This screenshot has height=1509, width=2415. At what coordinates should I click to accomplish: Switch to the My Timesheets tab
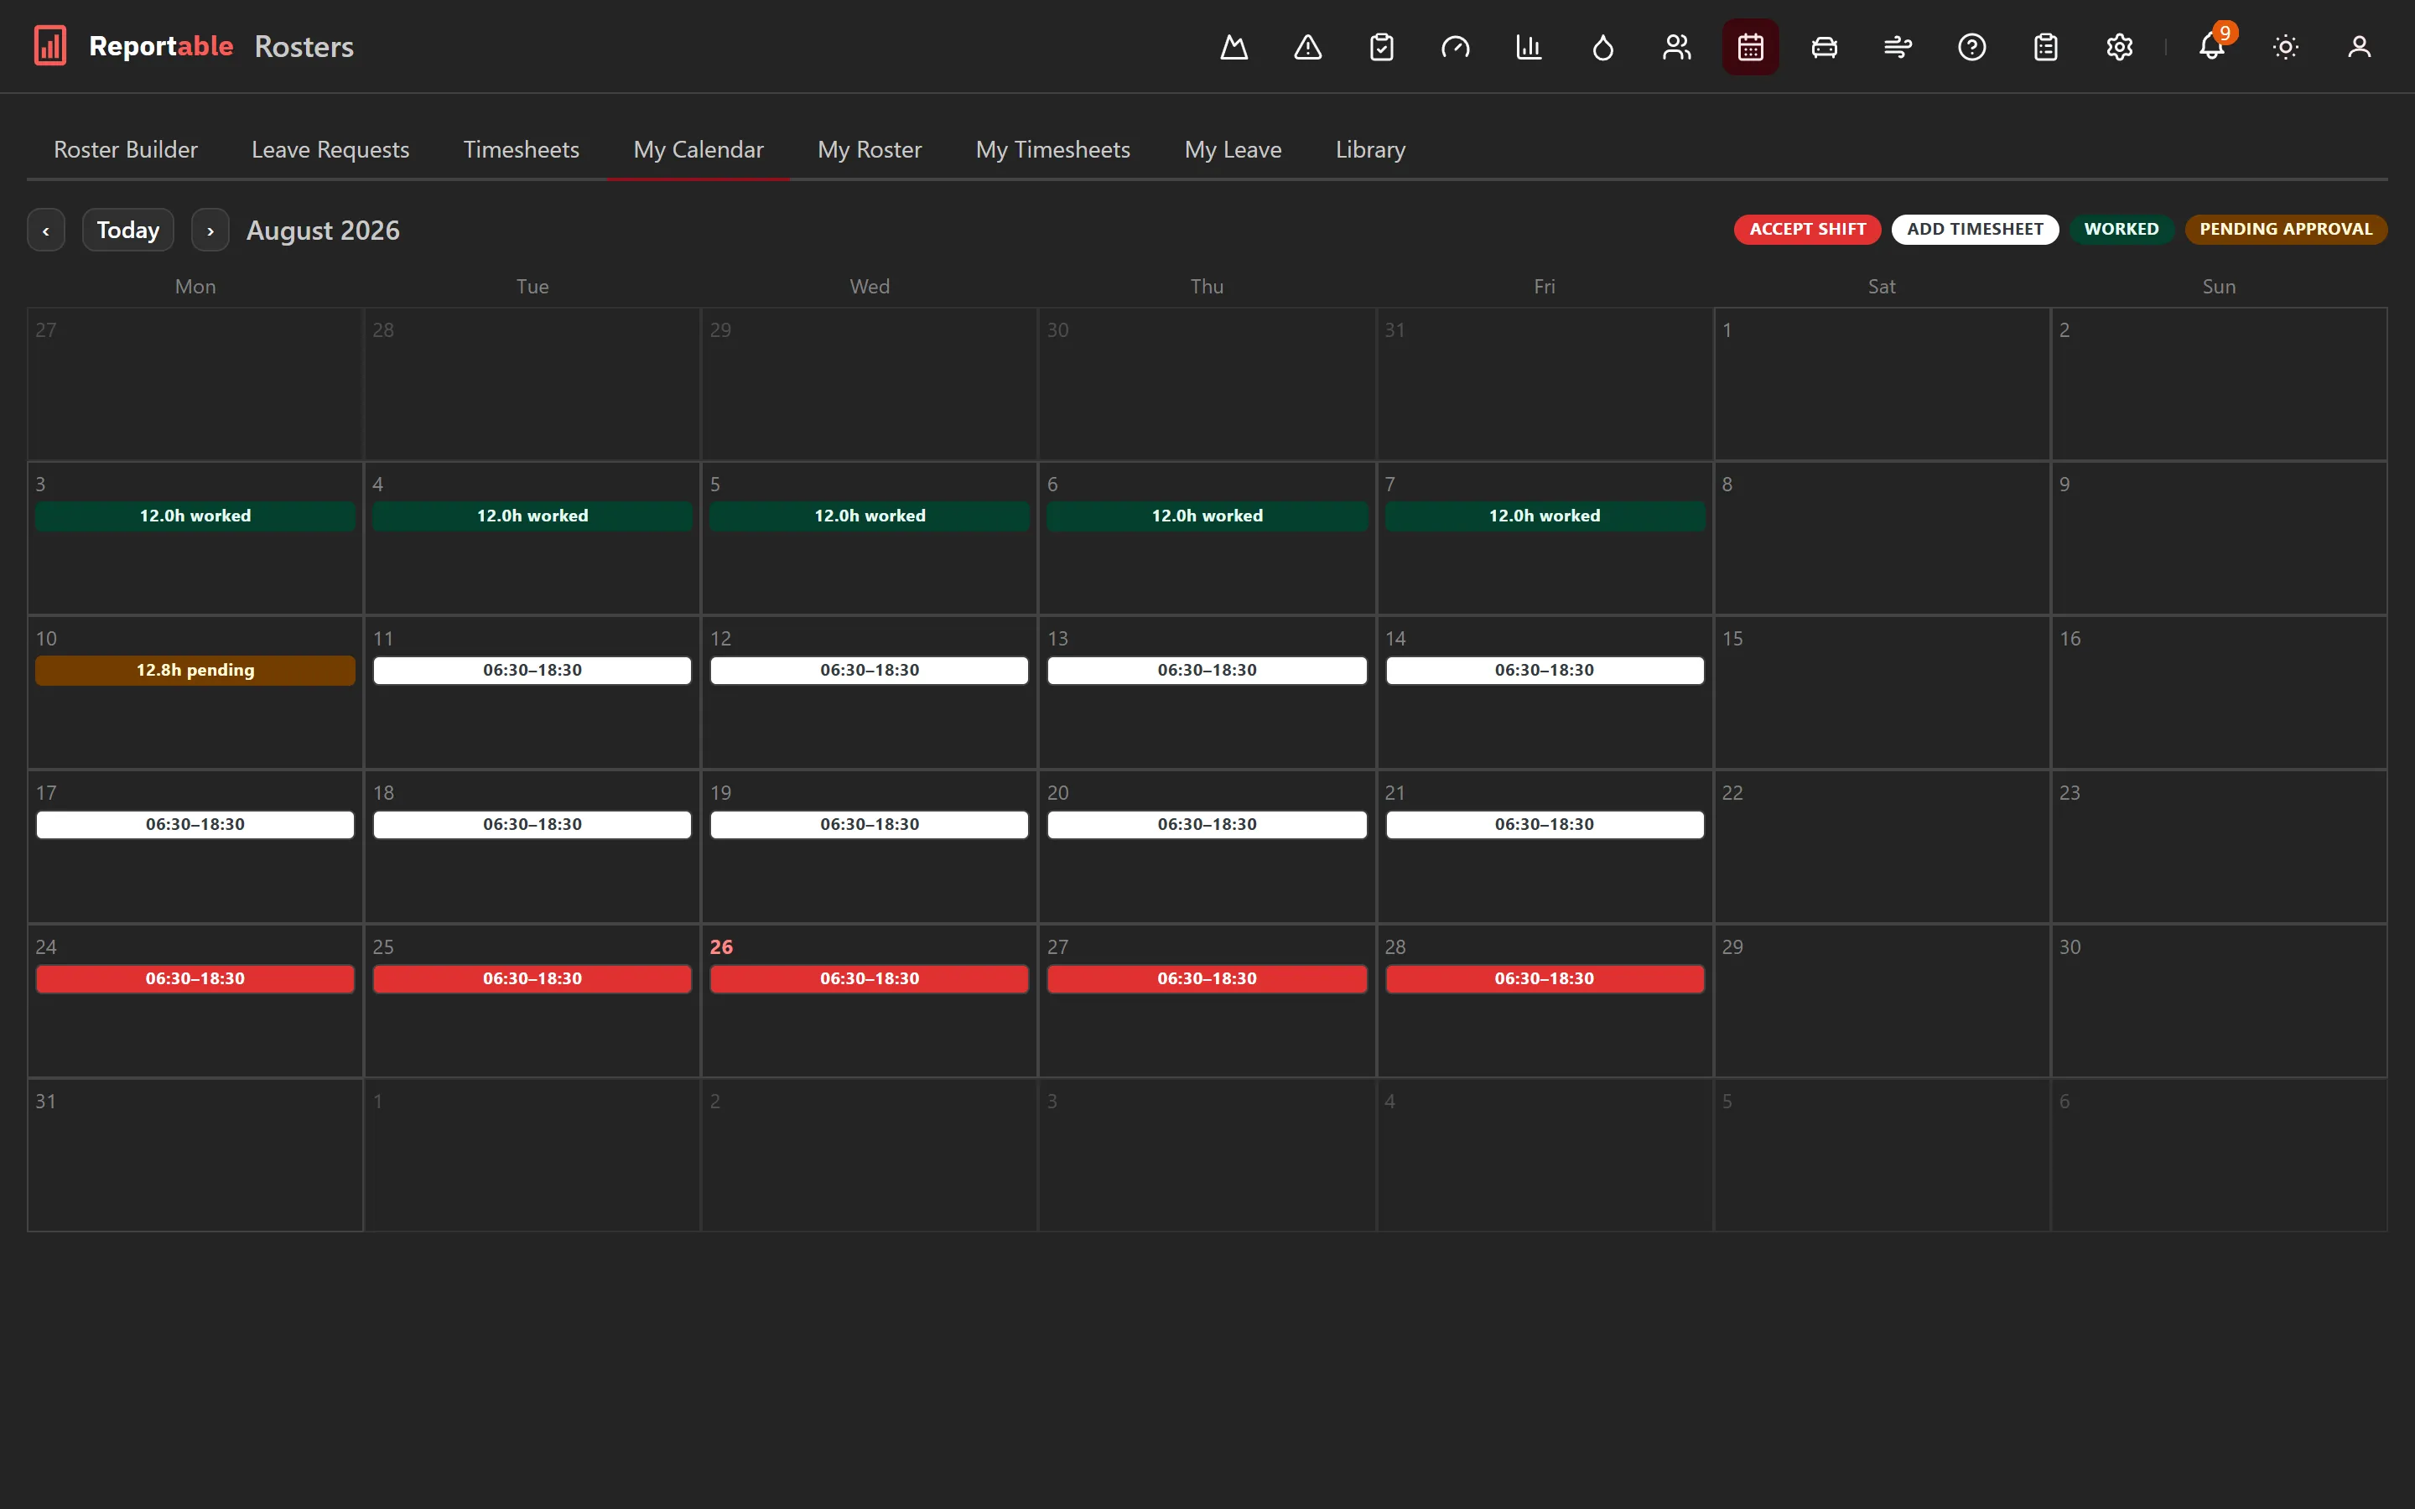[1053, 150]
